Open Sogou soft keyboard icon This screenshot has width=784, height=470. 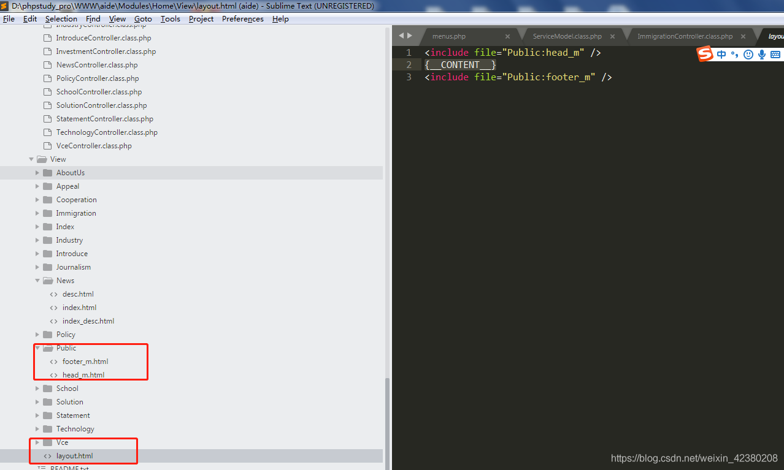pyautogui.click(x=775, y=55)
